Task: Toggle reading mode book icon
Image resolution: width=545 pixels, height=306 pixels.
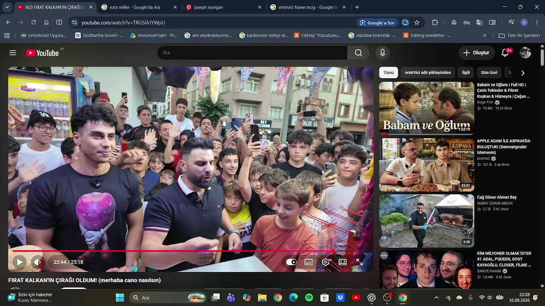Action: 492,23
